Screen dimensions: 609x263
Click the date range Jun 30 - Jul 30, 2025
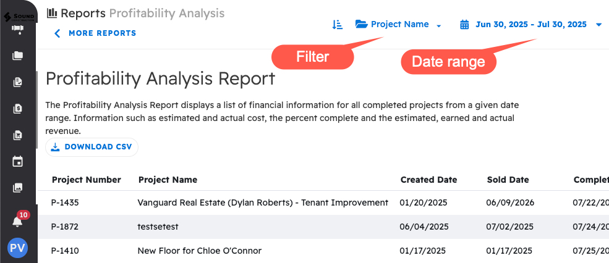(x=530, y=25)
